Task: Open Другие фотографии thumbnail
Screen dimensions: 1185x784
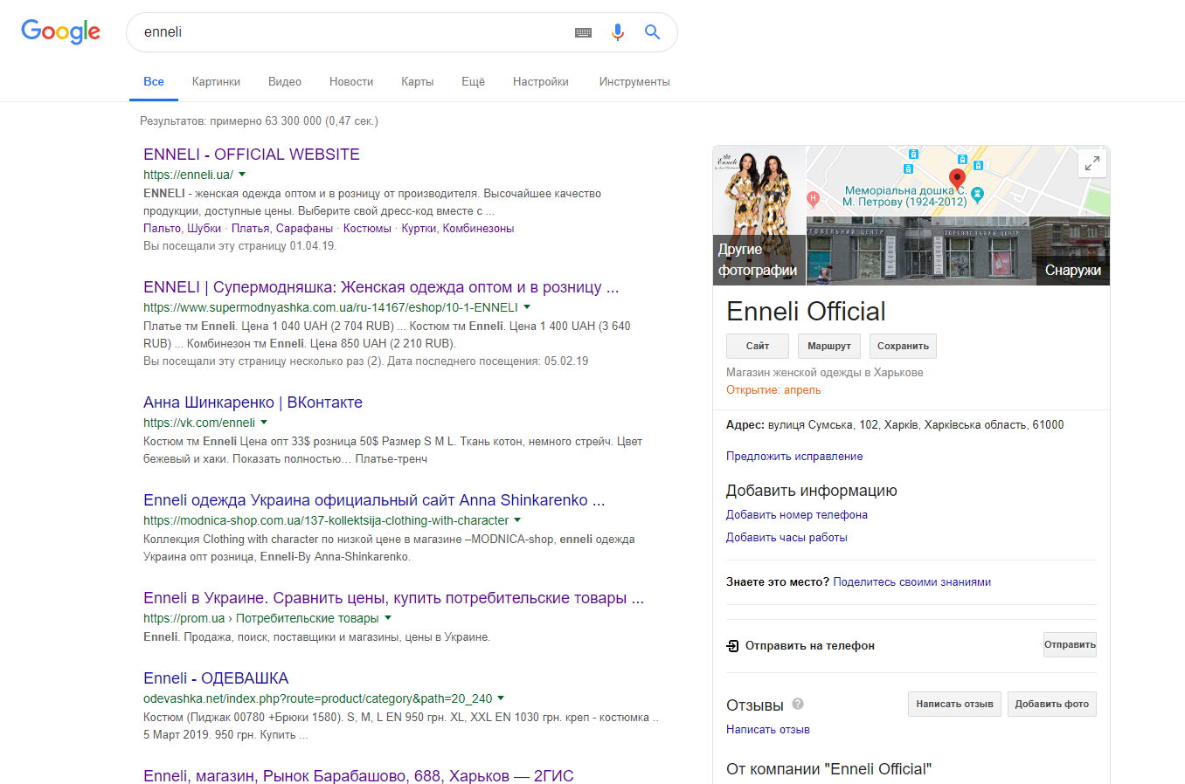Action: pos(759,216)
